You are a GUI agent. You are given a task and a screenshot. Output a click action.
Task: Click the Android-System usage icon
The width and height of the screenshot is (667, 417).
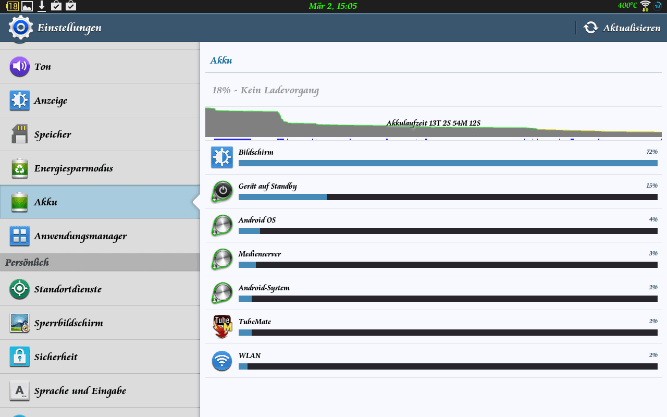point(221,292)
